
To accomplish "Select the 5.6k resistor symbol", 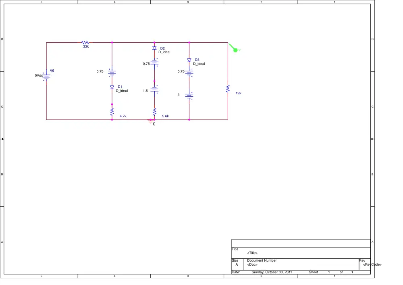I will (154, 112).
